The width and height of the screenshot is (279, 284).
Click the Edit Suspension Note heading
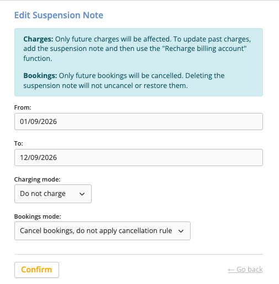pyautogui.click(x=59, y=15)
